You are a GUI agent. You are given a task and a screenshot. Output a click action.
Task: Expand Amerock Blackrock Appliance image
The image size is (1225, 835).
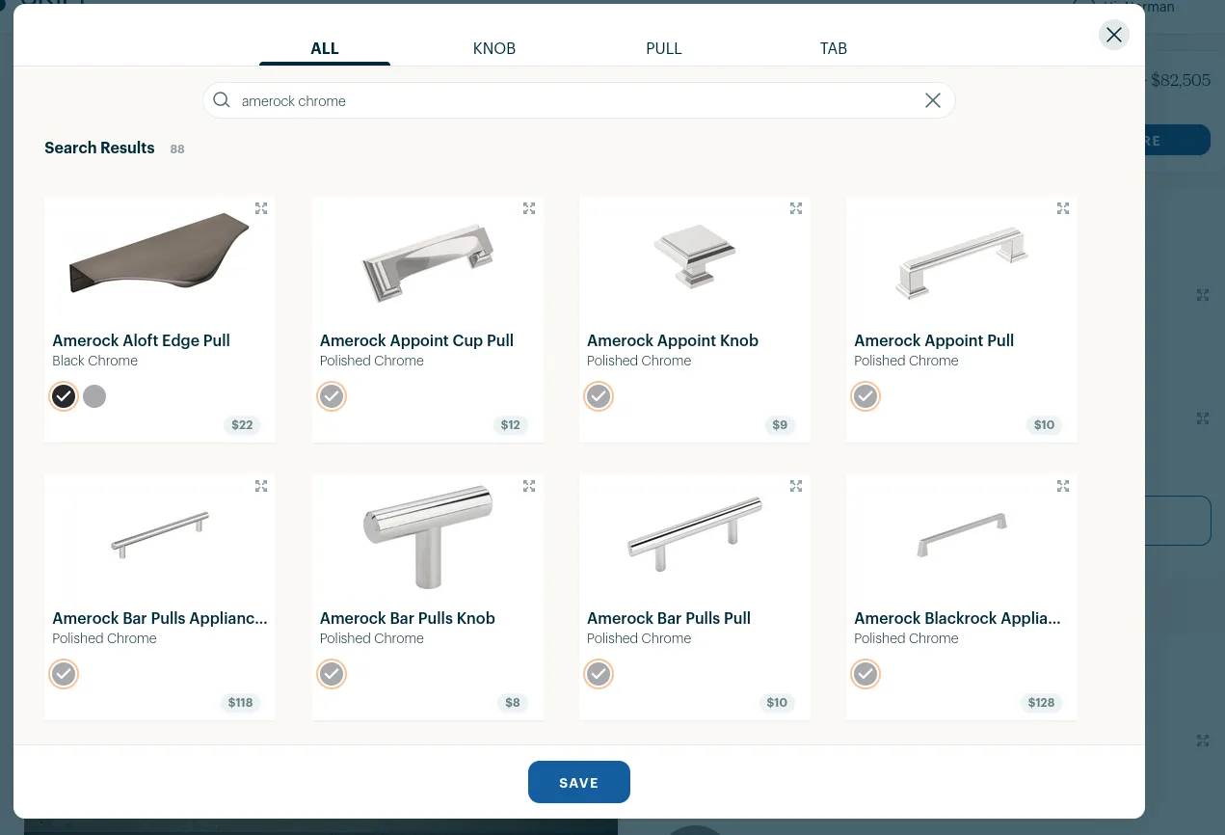[x=1063, y=486]
